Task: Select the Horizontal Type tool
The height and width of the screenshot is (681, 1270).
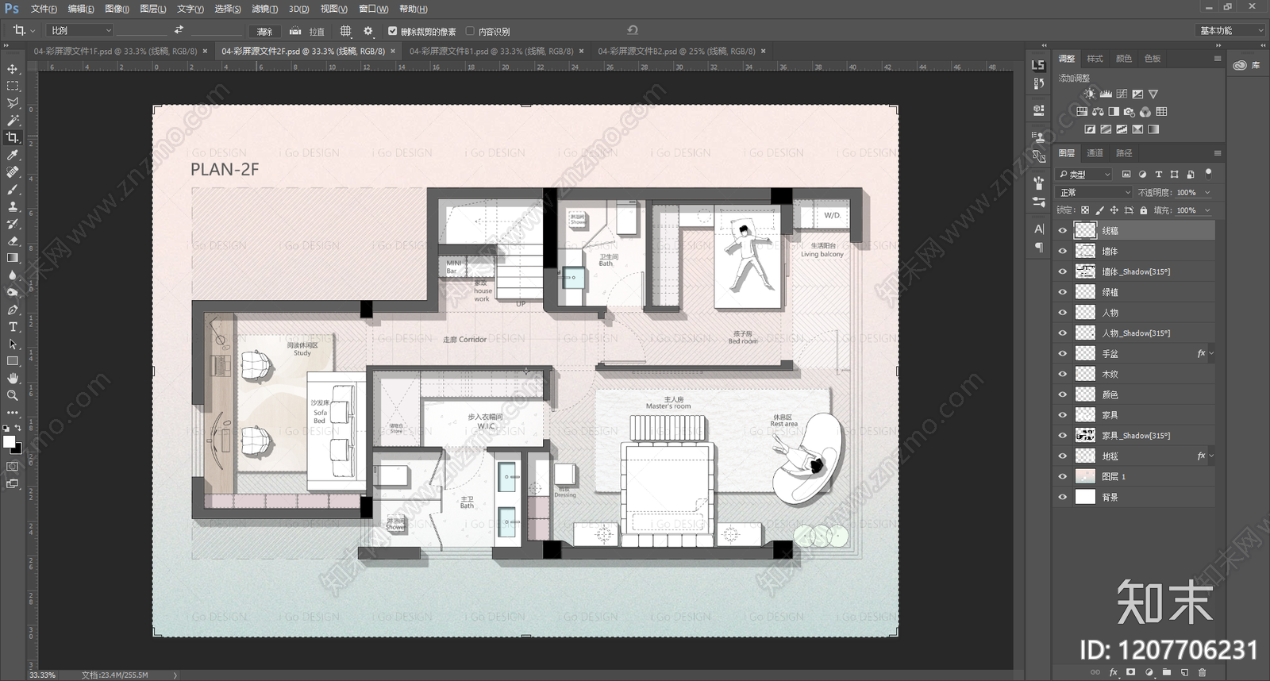Action: pos(13,327)
